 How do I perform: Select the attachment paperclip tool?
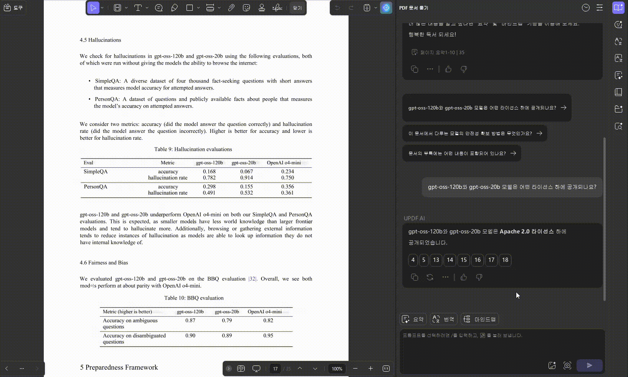pos(231,8)
